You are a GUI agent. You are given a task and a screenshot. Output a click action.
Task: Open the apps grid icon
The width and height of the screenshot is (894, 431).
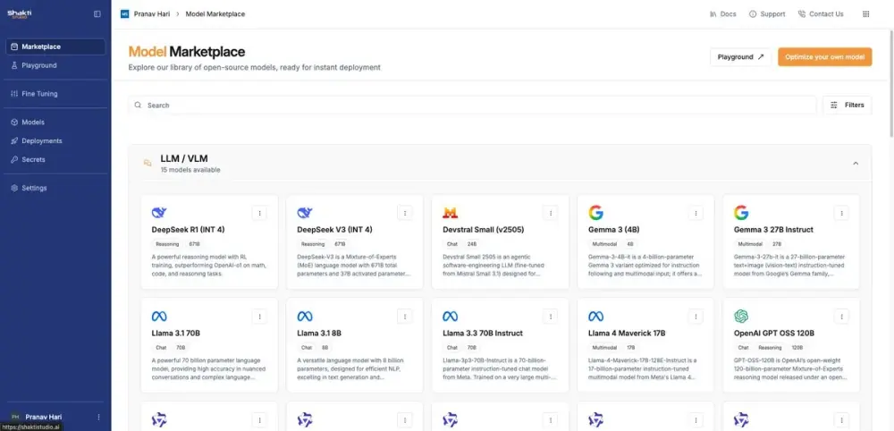[x=865, y=14]
